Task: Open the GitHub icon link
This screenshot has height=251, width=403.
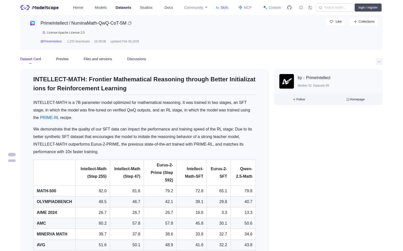Action: 289,8
